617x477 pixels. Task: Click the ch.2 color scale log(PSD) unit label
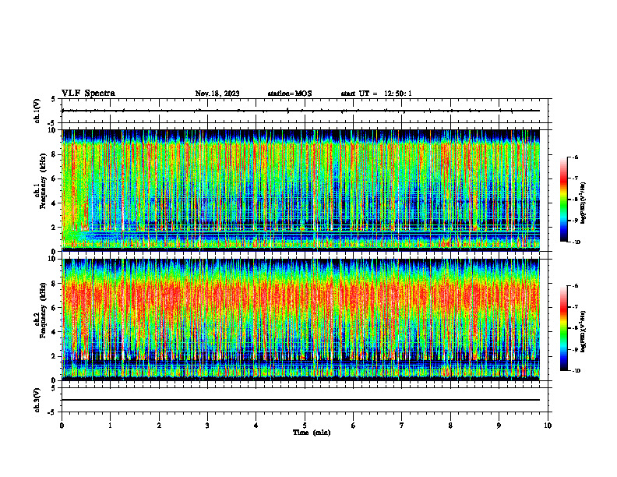pos(584,332)
